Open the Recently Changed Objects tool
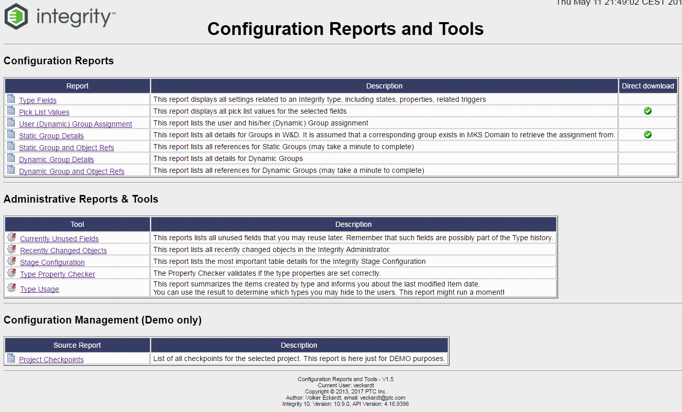 [63, 250]
